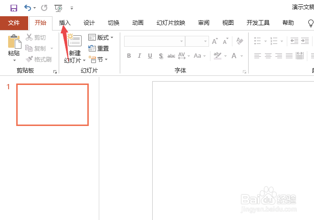The image size is (314, 220).
Task: Switch to the 切换 tab
Action: point(114,23)
